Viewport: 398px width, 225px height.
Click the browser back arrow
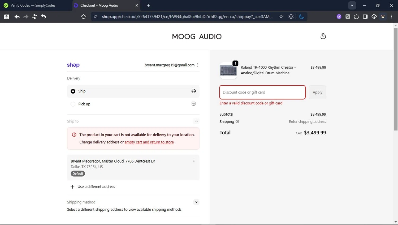point(17,17)
